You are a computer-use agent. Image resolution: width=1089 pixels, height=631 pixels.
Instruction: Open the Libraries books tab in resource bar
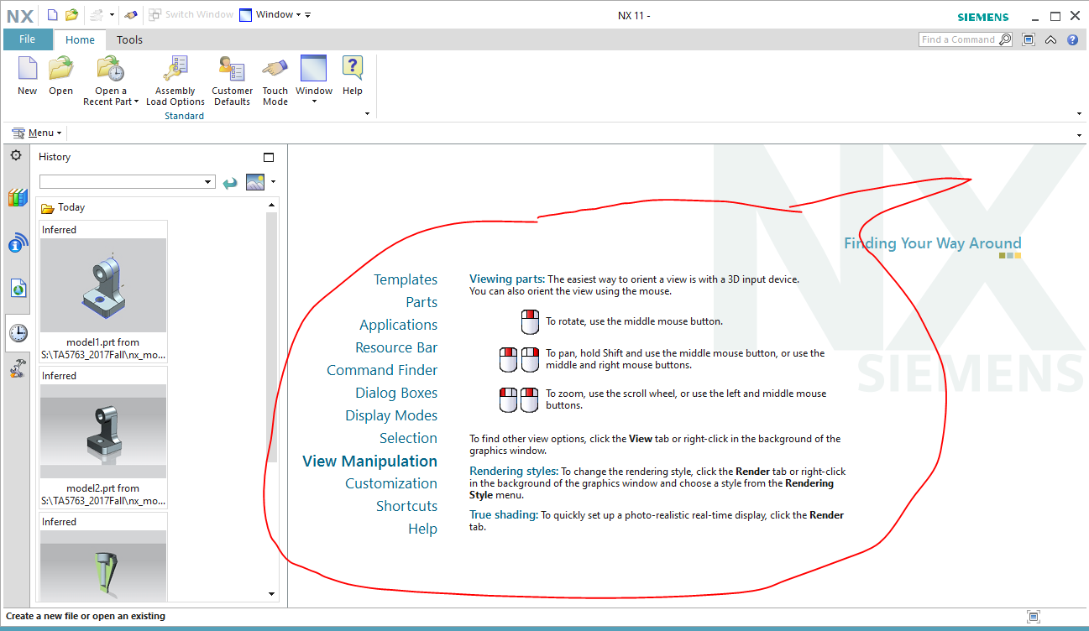(18, 198)
